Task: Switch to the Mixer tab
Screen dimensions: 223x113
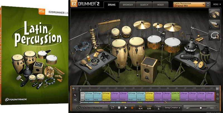Action: click(161, 5)
